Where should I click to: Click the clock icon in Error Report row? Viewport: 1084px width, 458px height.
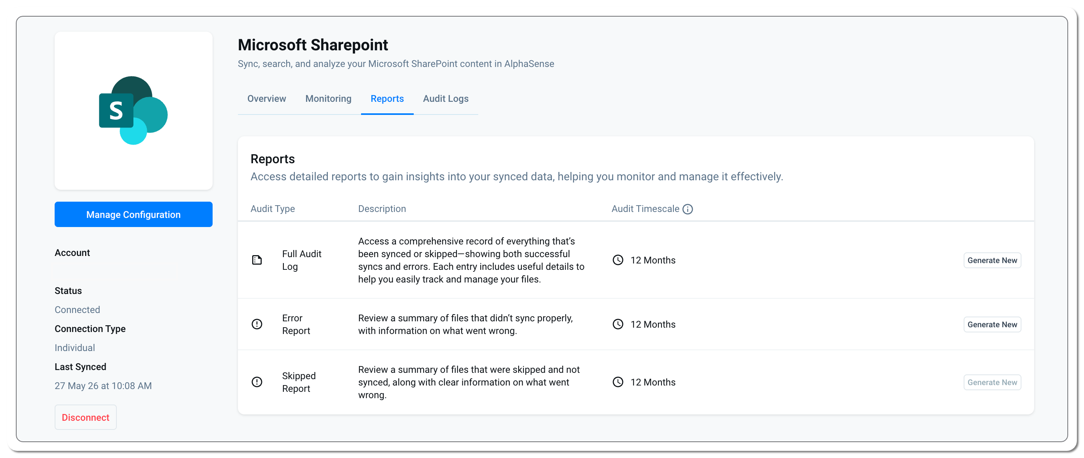618,324
